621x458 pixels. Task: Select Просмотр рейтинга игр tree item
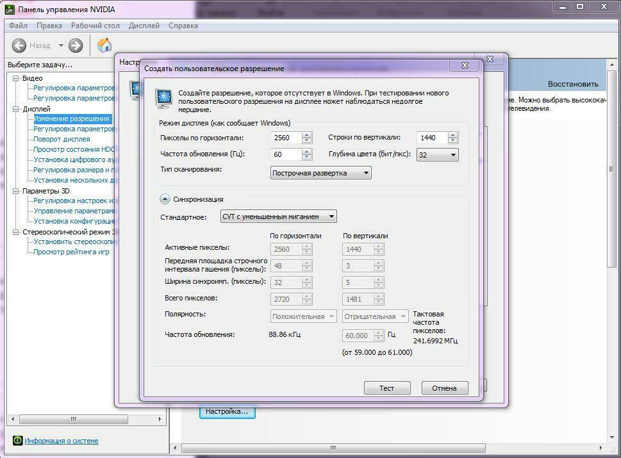pyautogui.click(x=71, y=252)
